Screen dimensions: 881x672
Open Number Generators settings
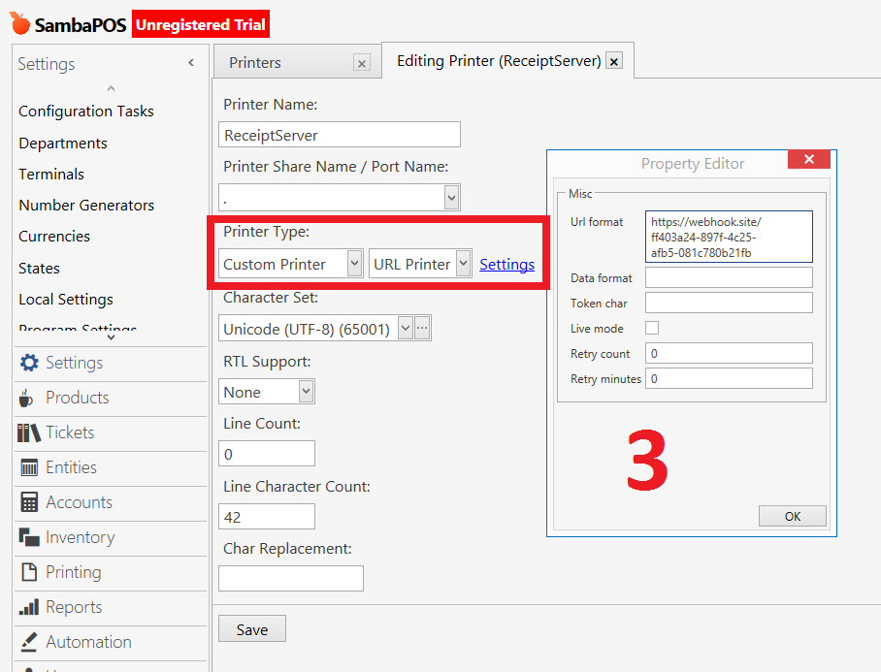(x=86, y=205)
